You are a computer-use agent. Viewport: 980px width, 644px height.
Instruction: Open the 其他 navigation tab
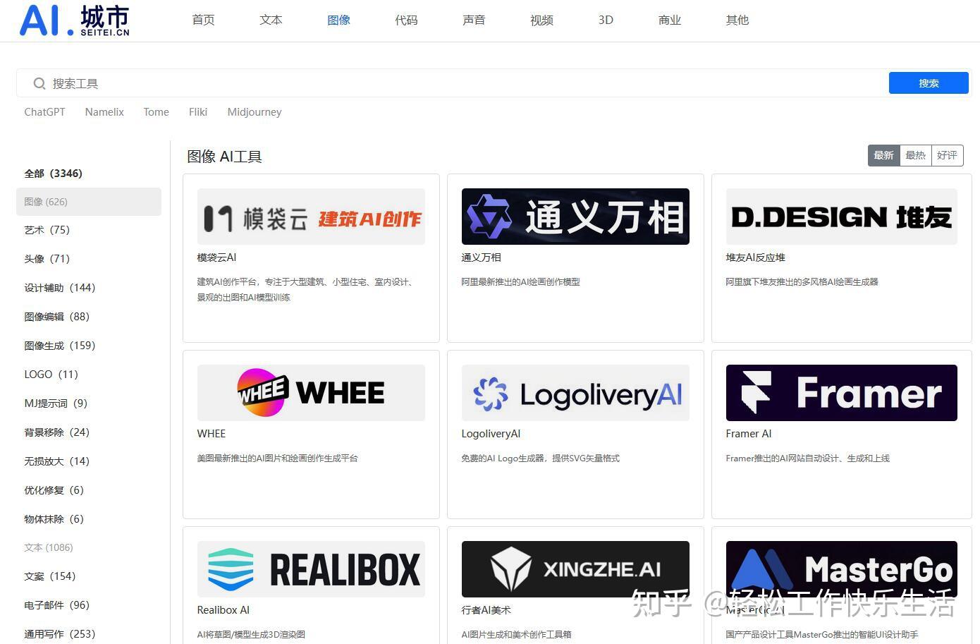[737, 20]
